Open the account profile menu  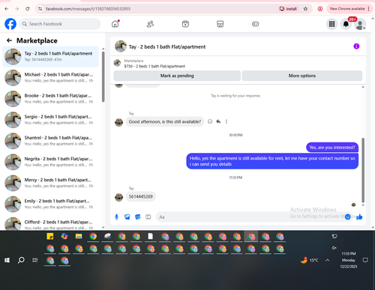point(360,24)
